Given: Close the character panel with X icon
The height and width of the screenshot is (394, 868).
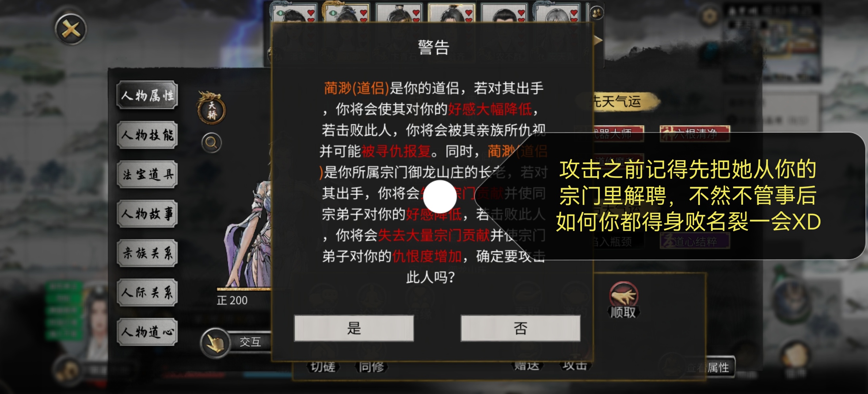Looking at the screenshot, I should 71,29.
